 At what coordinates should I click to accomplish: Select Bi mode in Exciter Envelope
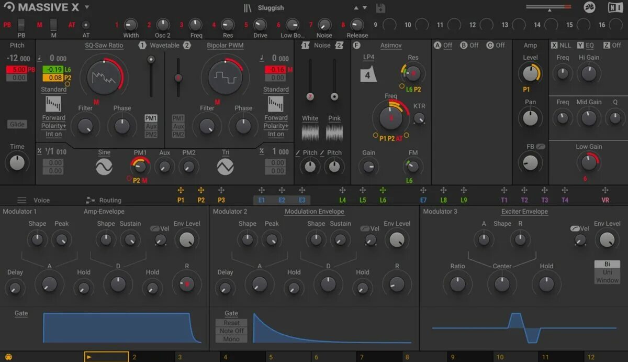pyautogui.click(x=607, y=264)
